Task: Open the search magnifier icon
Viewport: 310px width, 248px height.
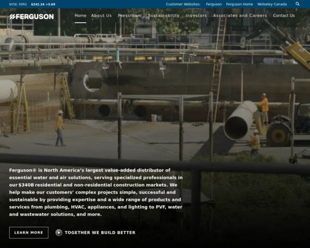Action: (298, 4)
